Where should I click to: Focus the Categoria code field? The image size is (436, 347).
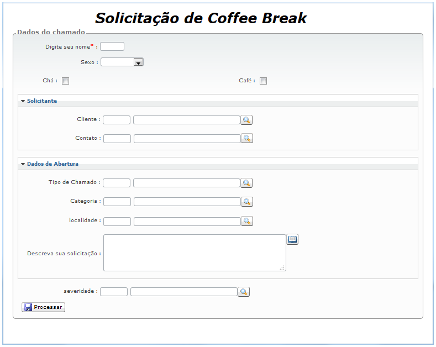(117, 202)
